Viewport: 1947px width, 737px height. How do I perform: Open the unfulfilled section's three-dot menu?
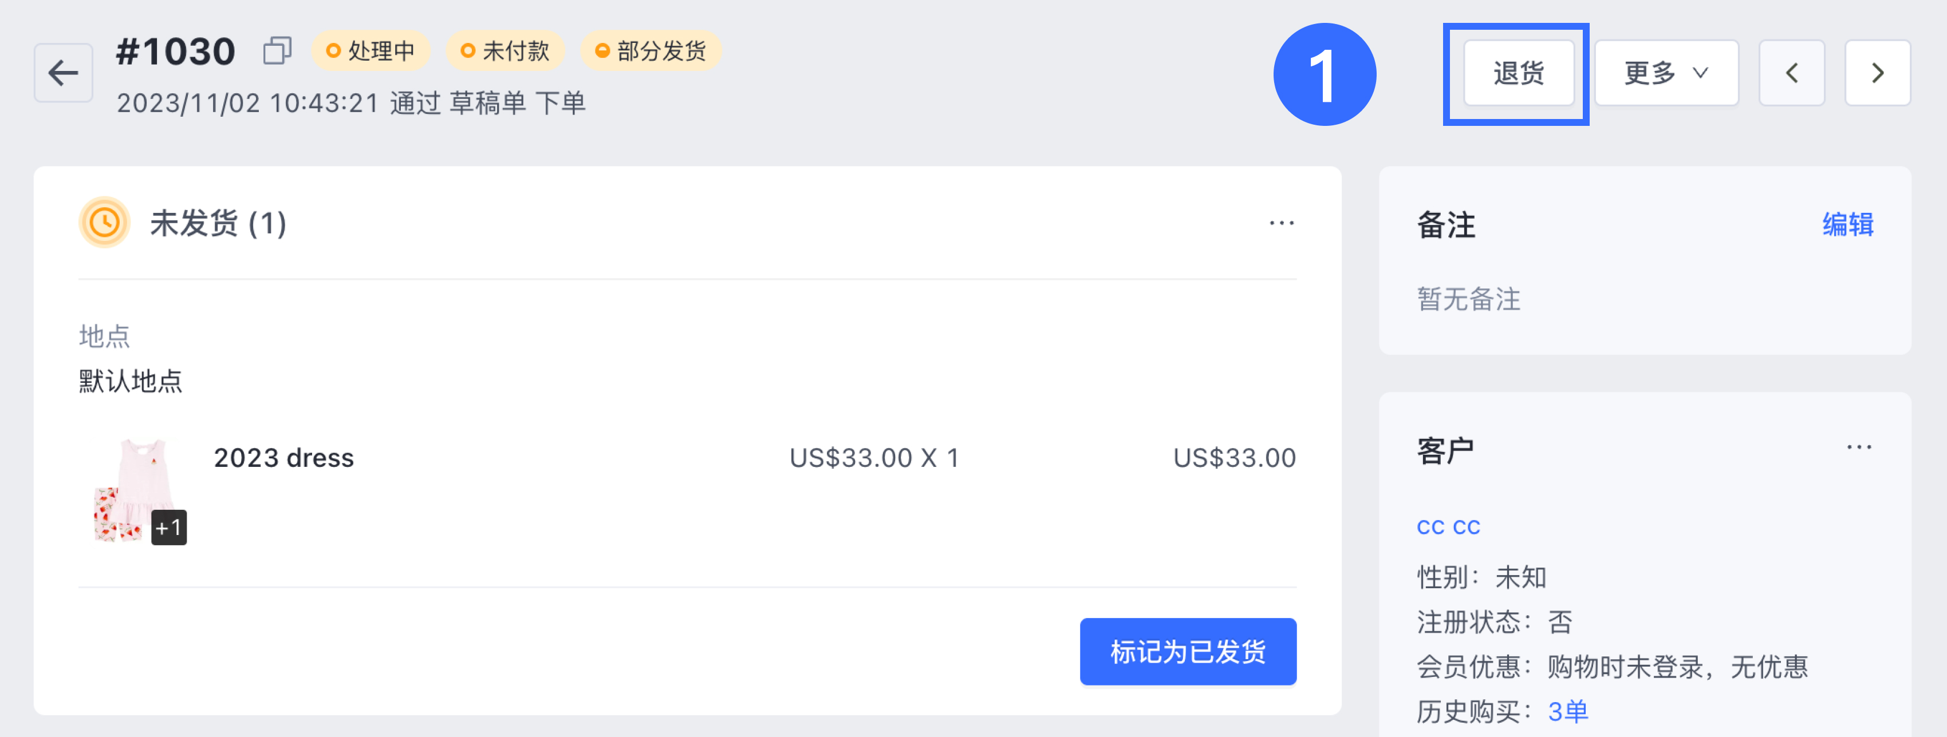click(1281, 223)
